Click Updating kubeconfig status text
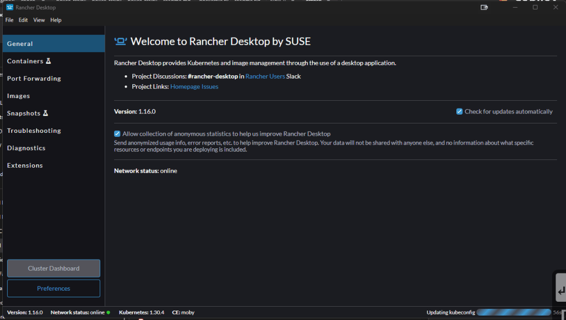566x320 pixels. coord(451,312)
